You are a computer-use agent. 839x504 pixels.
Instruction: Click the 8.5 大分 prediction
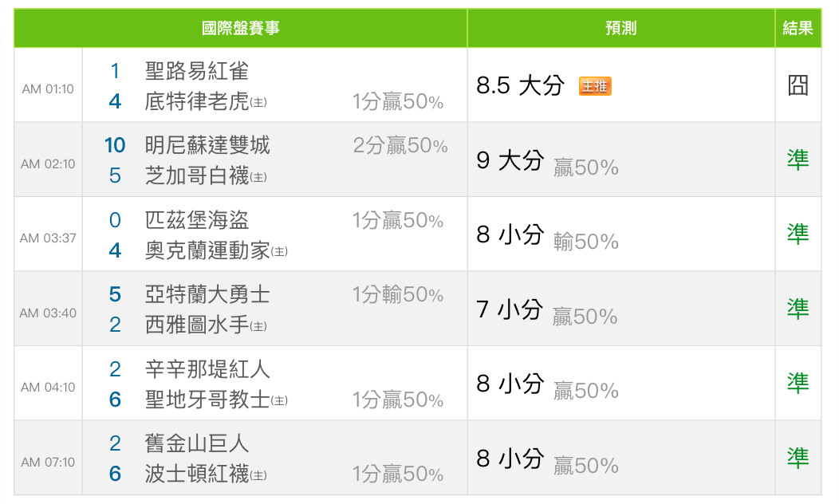click(x=520, y=85)
